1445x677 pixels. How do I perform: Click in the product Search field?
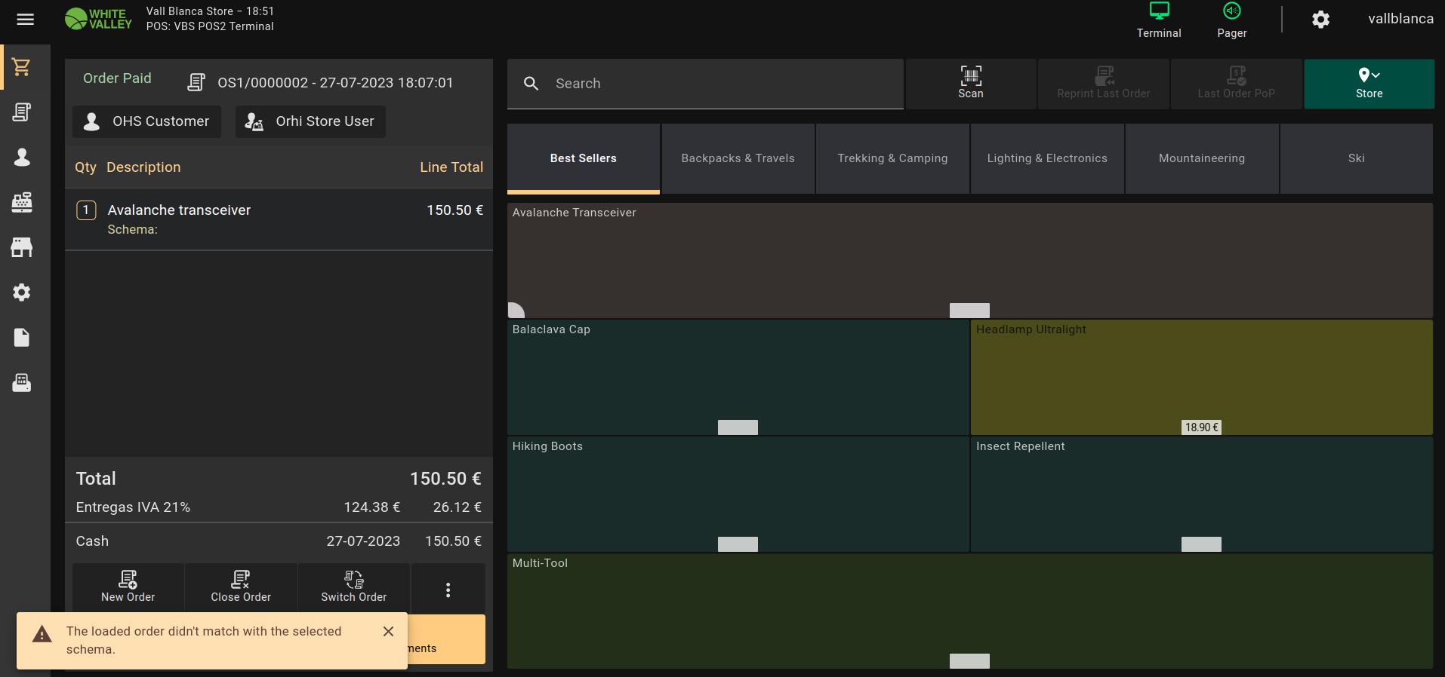(x=717, y=84)
